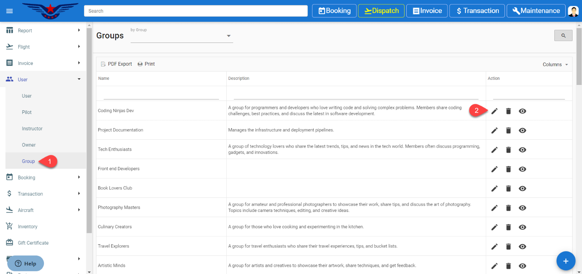Click the blue add group button
Image resolution: width=582 pixels, height=274 pixels.
tap(566, 261)
